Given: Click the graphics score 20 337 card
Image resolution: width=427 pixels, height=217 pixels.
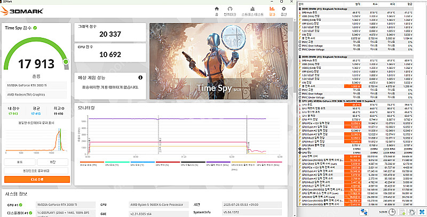Looking at the screenshot, I should [110, 32].
